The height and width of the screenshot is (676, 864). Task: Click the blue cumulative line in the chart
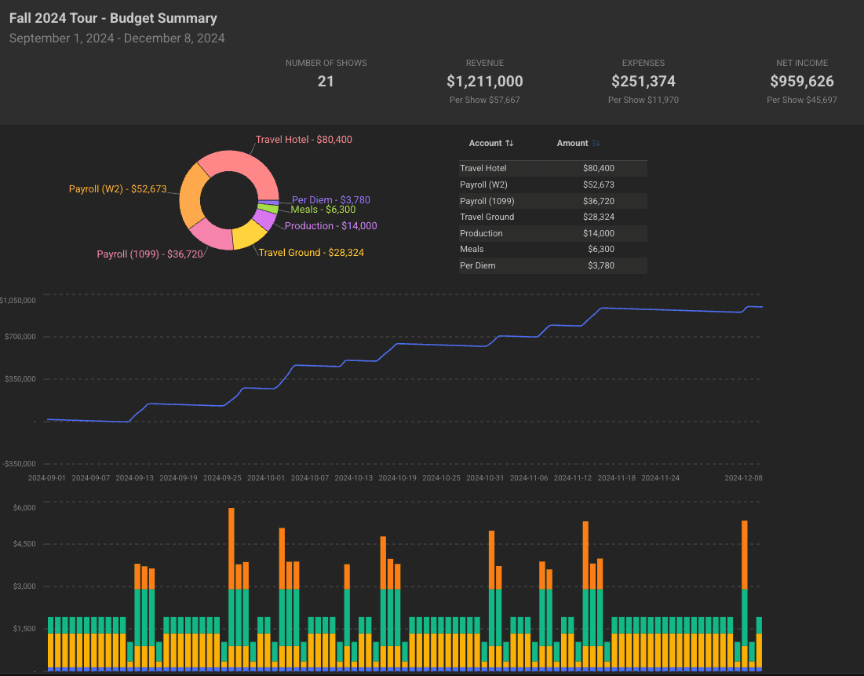[x=441, y=345]
